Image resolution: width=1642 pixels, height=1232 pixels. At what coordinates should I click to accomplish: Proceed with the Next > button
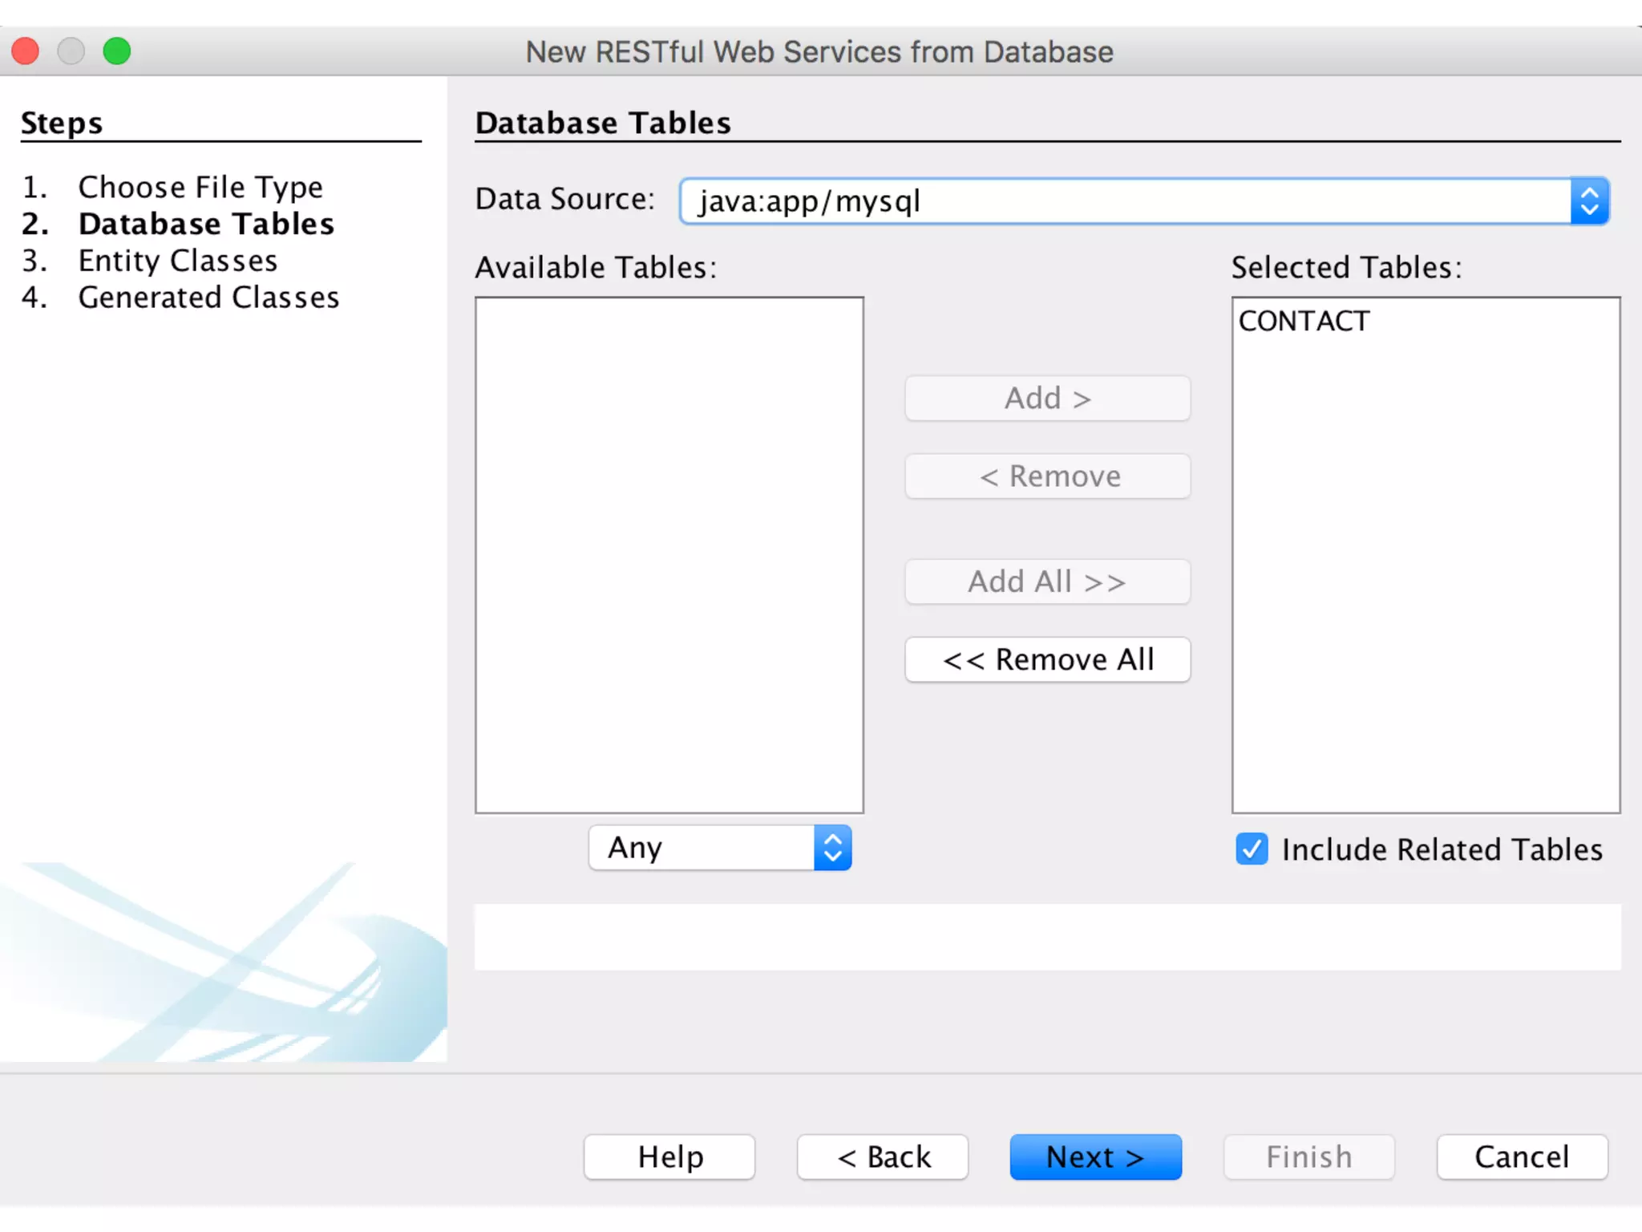click(x=1095, y=1157)
